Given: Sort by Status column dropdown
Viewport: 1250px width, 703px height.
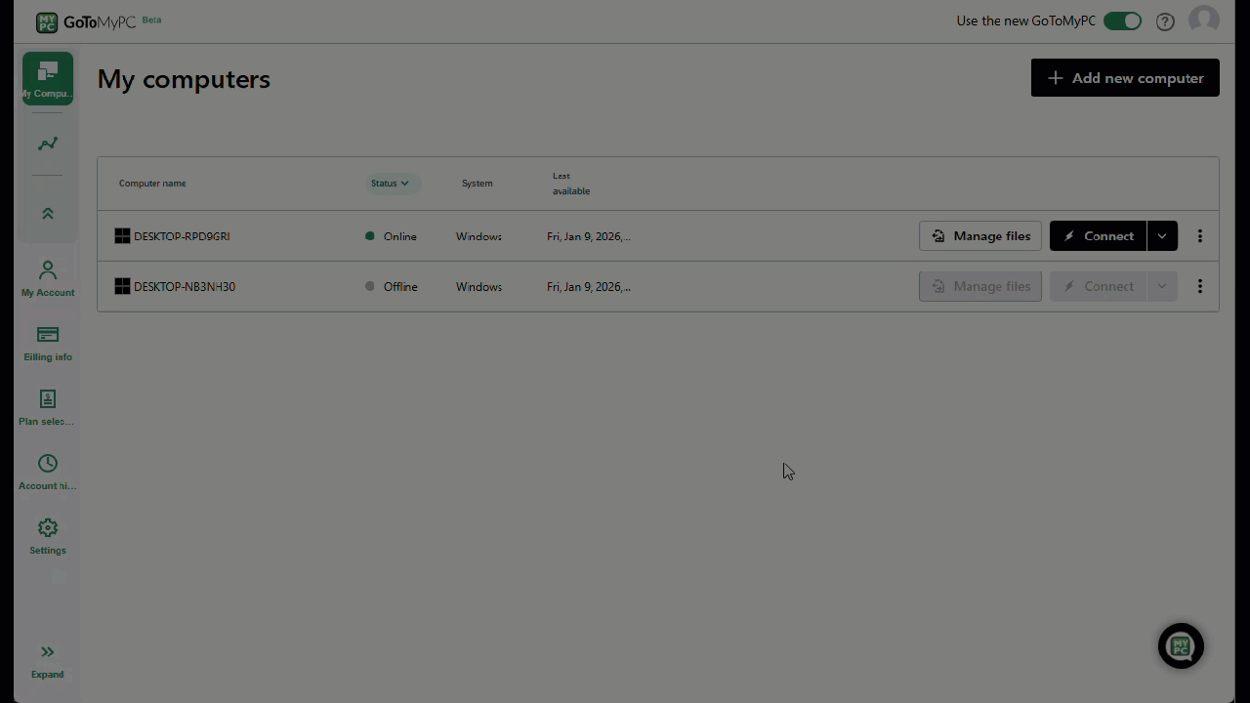Looking at the screenshot, I should click(x=390, y=184).
